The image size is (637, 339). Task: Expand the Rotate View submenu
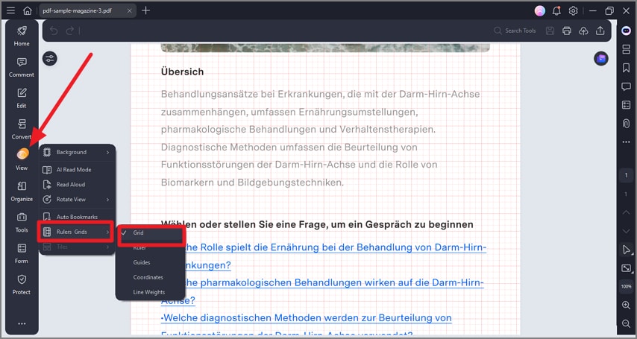click(x=77, y=200)
